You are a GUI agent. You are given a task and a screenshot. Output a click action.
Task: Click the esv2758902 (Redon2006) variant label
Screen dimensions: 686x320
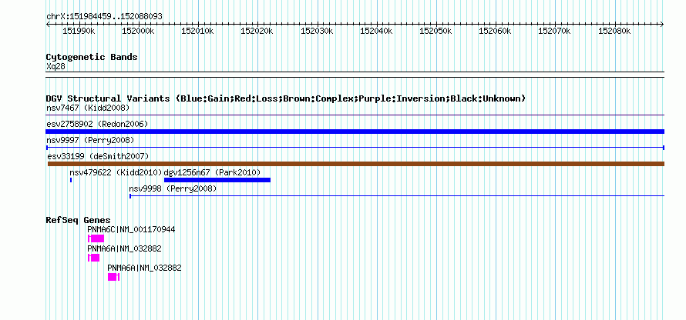(97, 124)
